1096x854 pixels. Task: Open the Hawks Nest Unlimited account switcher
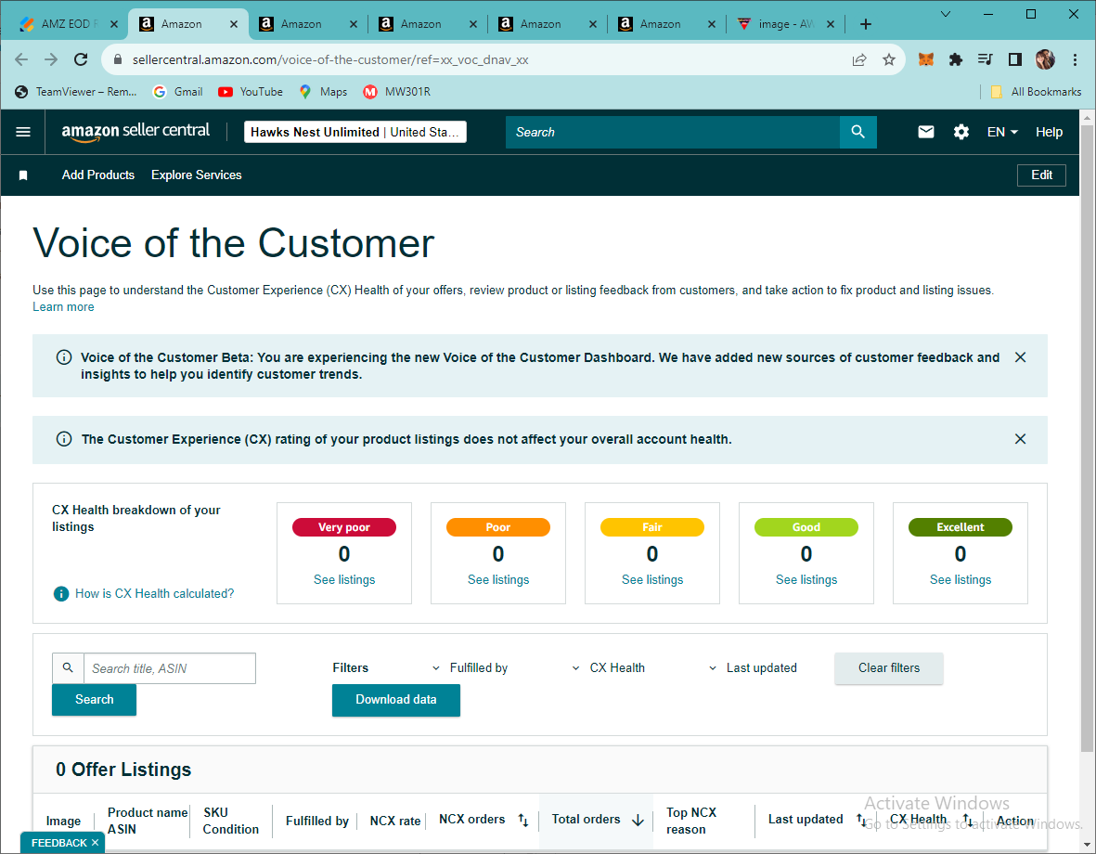click(355, 132)
